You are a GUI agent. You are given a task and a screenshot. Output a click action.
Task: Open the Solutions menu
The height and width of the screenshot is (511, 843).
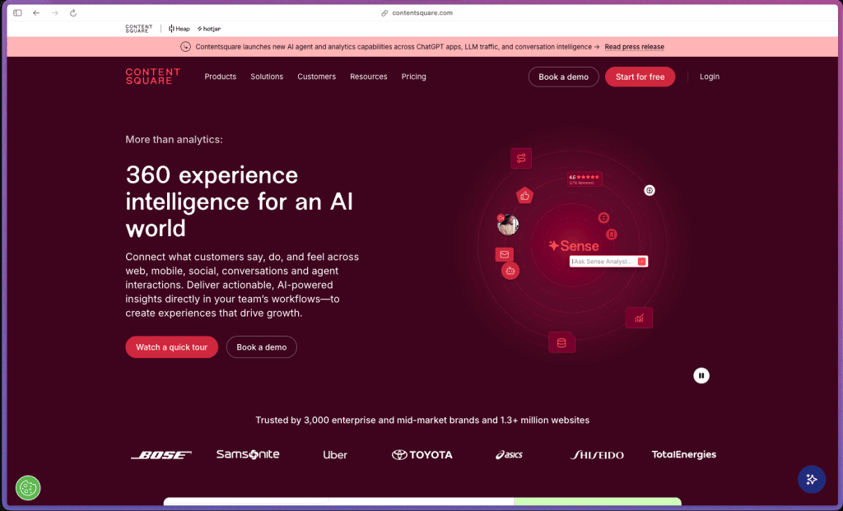[x=267, y=77]
